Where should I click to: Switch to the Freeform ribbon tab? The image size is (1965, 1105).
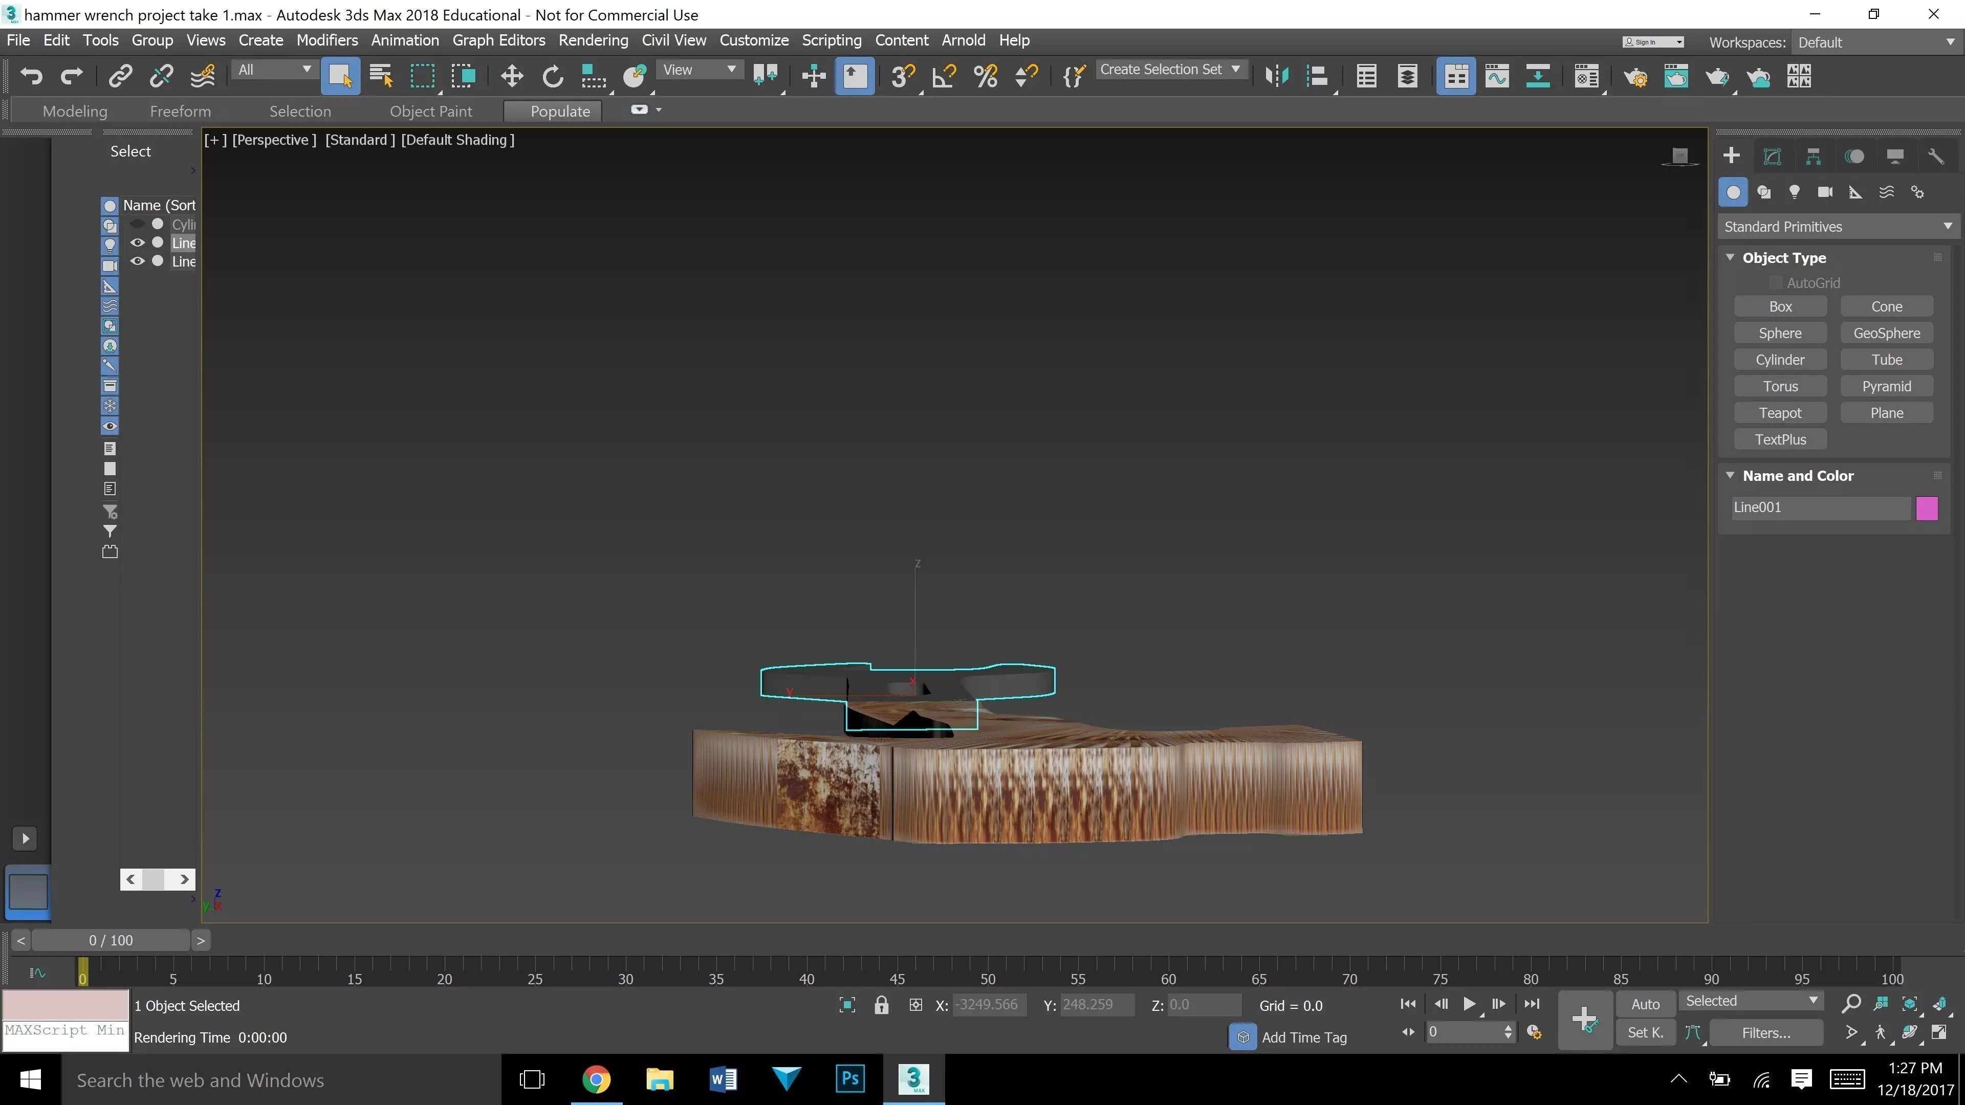pyautogui.click(x=180, y=112)
